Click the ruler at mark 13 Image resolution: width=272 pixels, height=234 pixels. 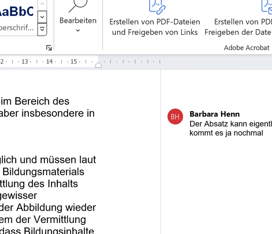click(x=25, y=62)
